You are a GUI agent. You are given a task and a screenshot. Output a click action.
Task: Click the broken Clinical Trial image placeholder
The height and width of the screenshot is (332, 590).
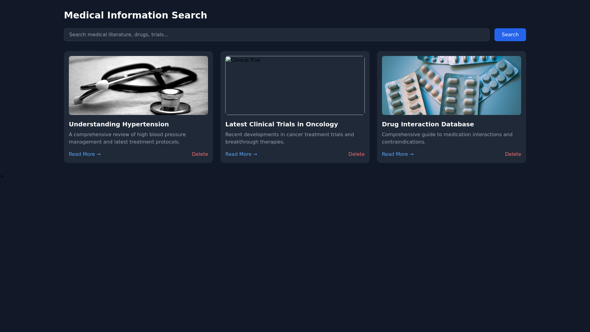(x=295, y=85)
